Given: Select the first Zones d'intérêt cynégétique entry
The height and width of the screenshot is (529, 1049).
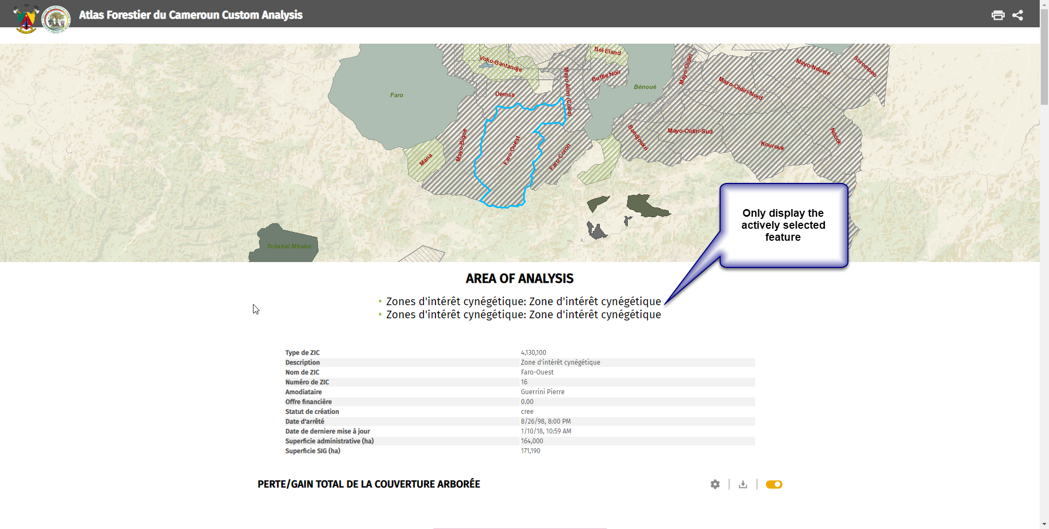Looking at the screenshot, I should pyautogui.click(x=523, y=301).
